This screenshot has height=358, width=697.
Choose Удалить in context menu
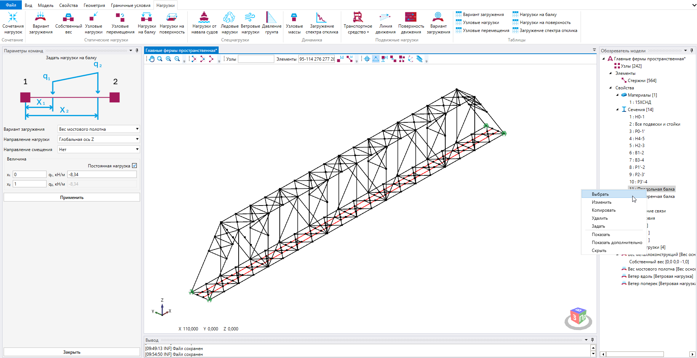614,218
